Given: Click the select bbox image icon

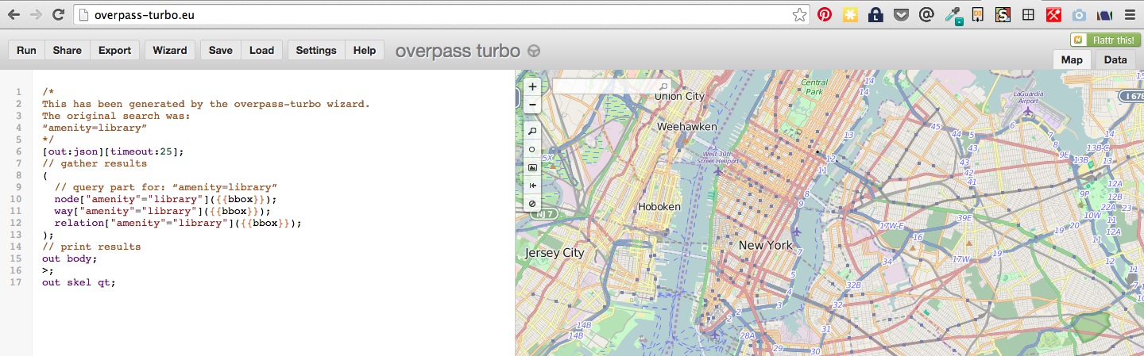Looking at the screenshot, I should coord(532,167).
